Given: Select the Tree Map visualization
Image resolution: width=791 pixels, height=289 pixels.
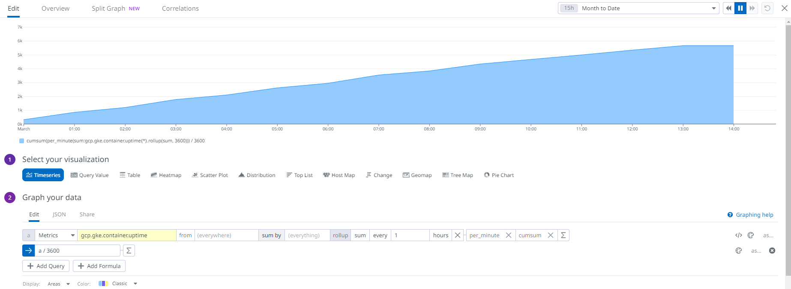Looking at the screenshot, I should (x=458, y=175).
